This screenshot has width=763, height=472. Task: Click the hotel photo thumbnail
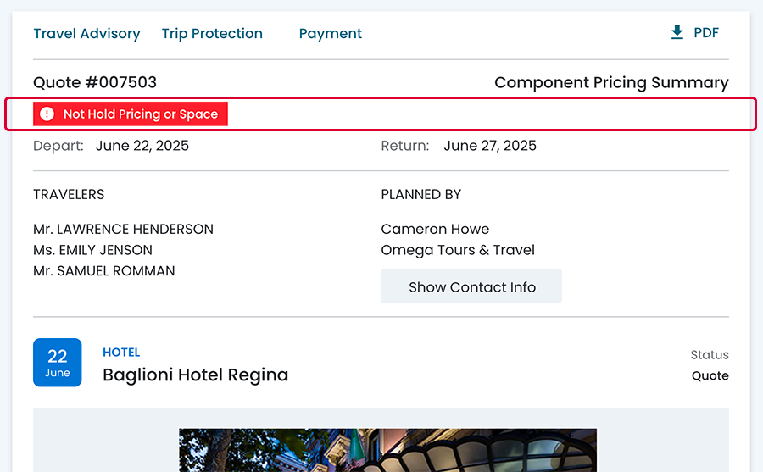point(387,450)
